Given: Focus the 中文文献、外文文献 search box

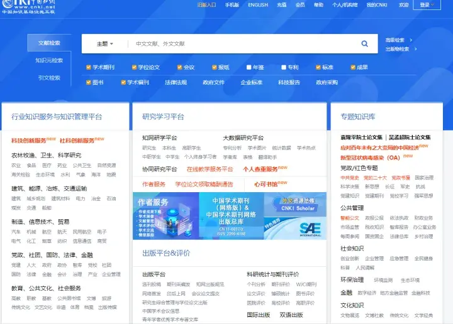Looking at the screenshot, I should (x=239, y=44).
